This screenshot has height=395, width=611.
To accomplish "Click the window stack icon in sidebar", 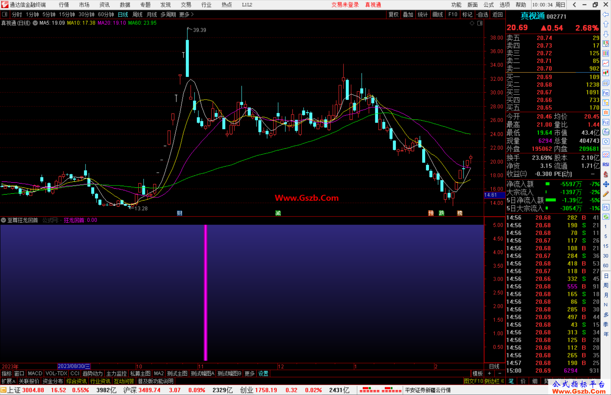I will [x=606, y=83].
